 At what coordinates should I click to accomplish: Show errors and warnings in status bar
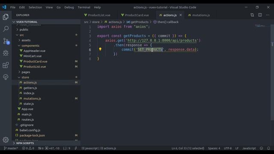(x=28, y=148)
